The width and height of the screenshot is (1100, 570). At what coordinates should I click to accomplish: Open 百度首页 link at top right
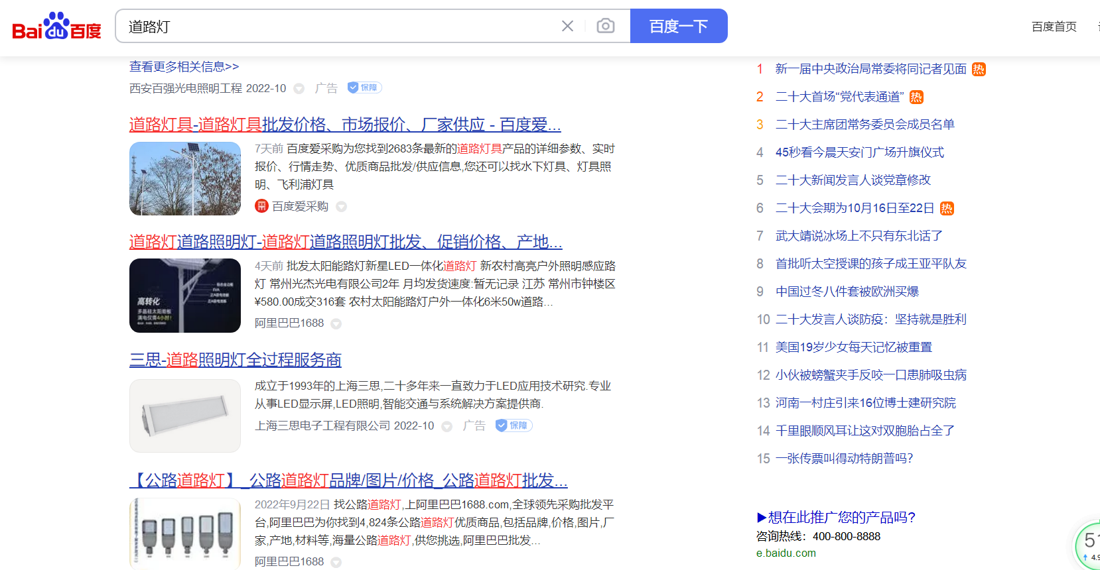coord(1054,27)
